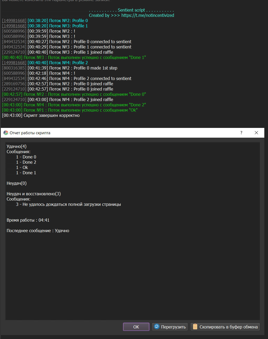This screenshot has height=339, width=268.
Task: Click 'Неудач(0)' in the report
Action: coord(17,183)
